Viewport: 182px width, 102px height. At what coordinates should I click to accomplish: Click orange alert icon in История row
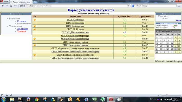(x=35, y=29)
